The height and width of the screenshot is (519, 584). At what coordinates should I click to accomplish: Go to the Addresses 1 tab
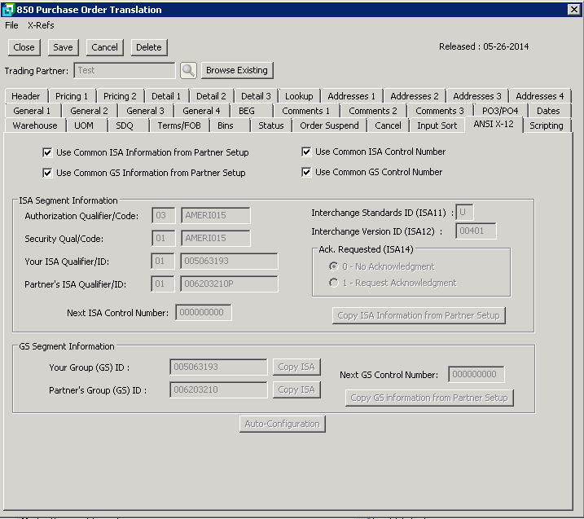(x=351, y=96)
